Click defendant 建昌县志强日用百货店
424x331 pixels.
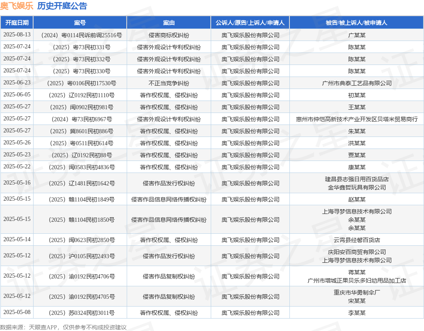pos(357,179)
